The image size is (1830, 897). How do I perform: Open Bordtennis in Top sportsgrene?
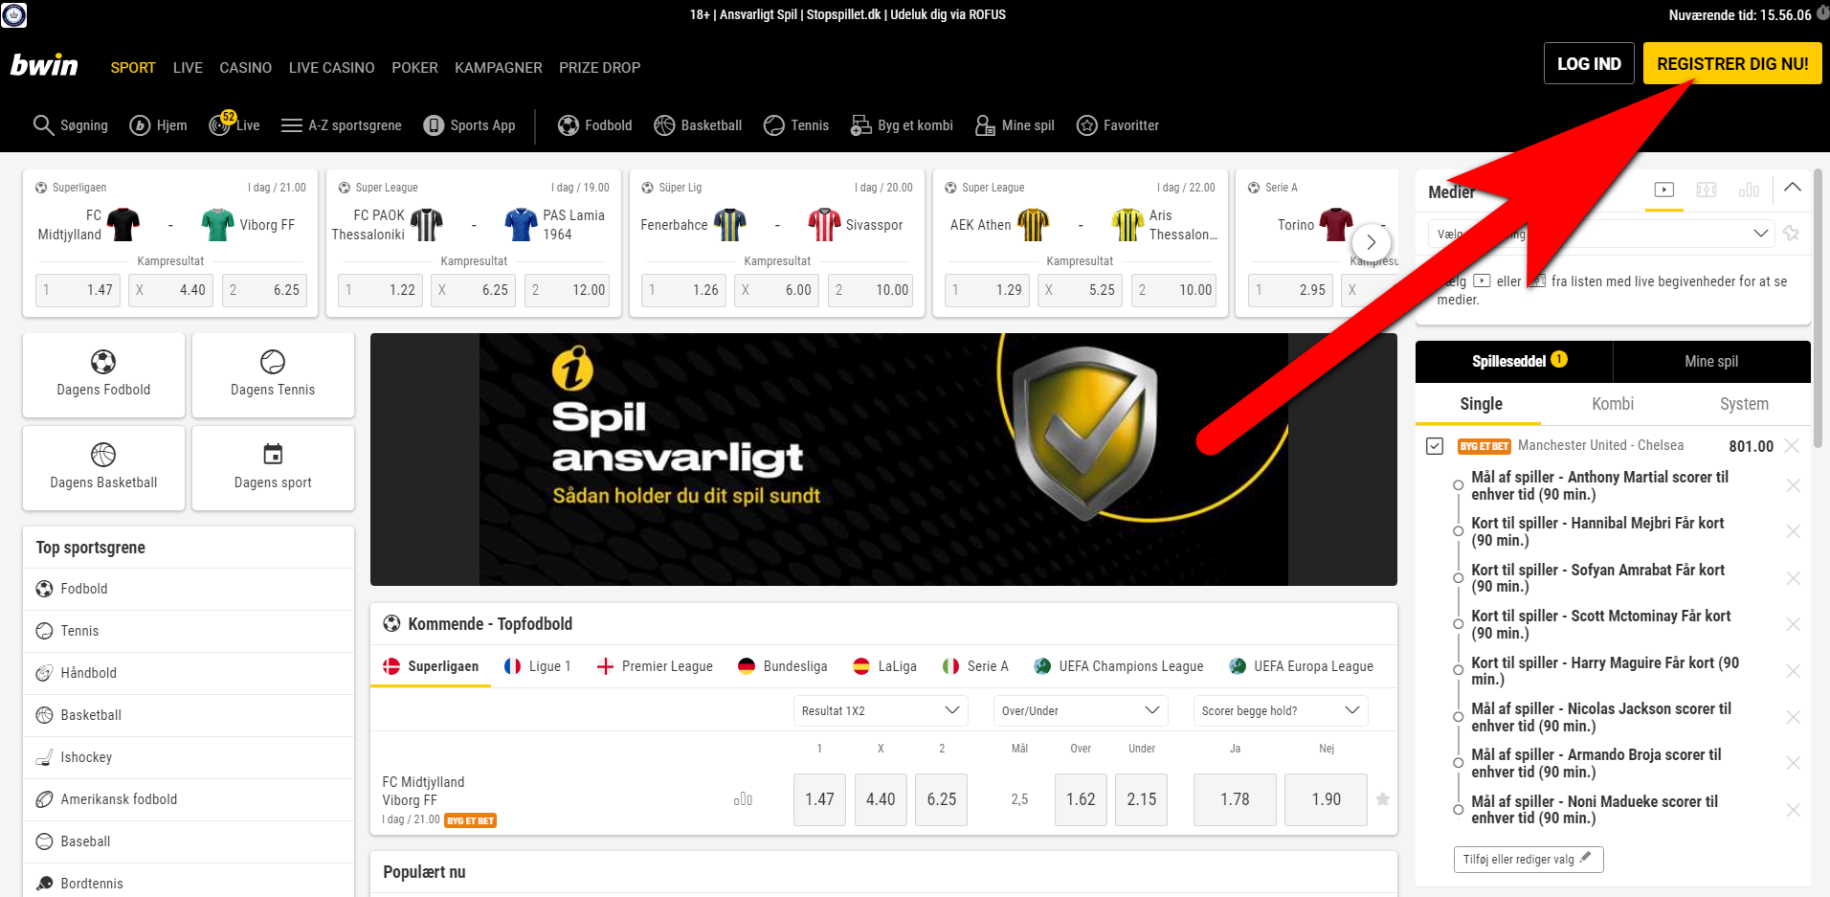189,882
